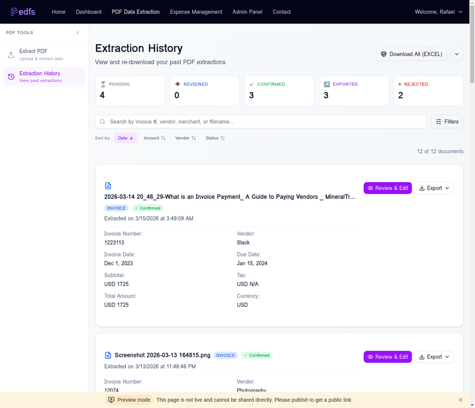Viewport: 475px width, 408px height.
Task: Sort documents by Amount
Action: point(155,138)
